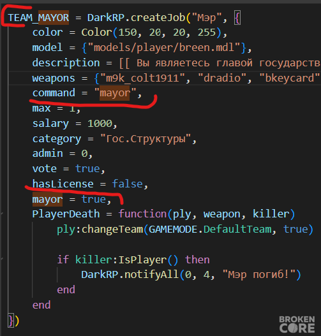Click the "Мэр" job name string
The height and width of the screenshot is (336, 321).
tap(207, 18)
